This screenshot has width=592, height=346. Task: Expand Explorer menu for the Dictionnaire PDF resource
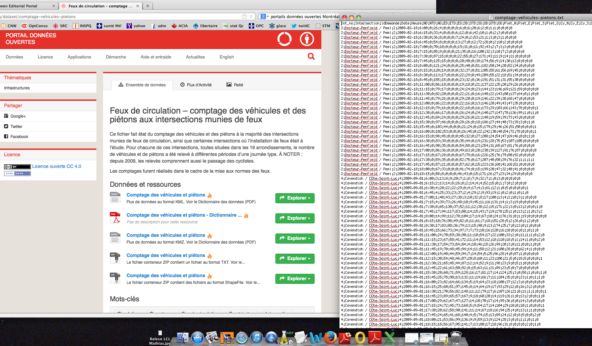(294, 218)
